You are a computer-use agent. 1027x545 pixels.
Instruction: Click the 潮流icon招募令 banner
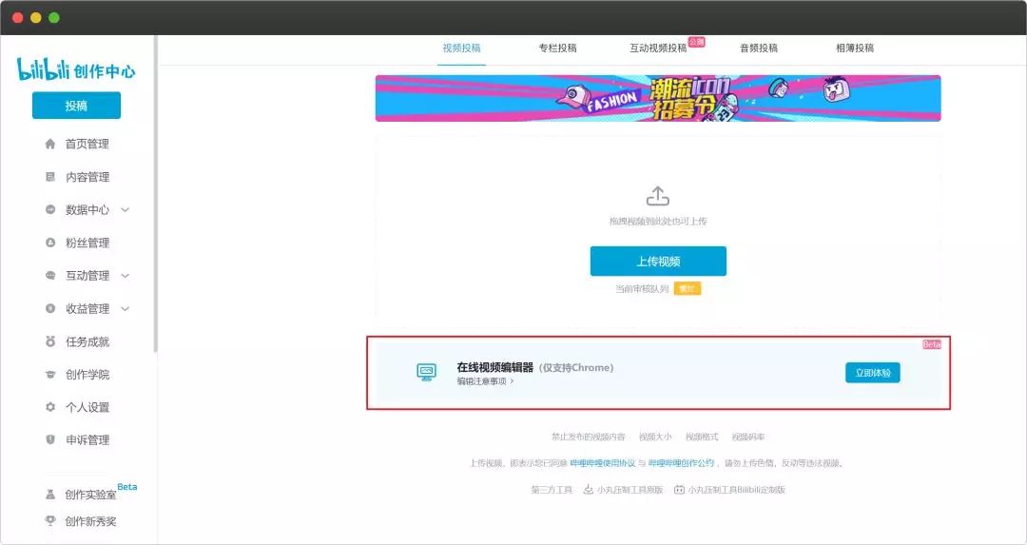[x=658, y=98]
